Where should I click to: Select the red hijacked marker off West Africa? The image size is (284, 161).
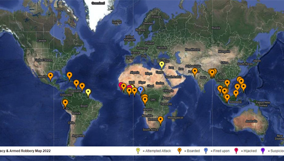tap(121, 86)
